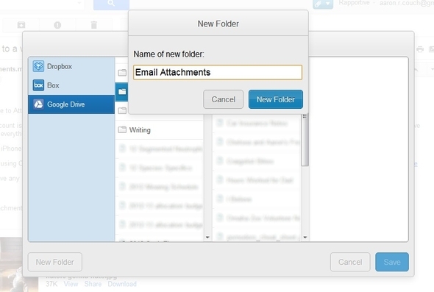Screen dimensions: 434x292
Task: Click the folder icon beside the Dropbox row
Action: tap(122, 73)
